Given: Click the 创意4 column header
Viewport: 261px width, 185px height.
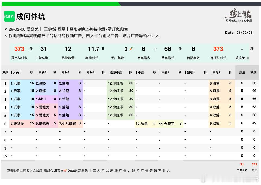Looking at the screenshot, I should click(x=191, y=72).
